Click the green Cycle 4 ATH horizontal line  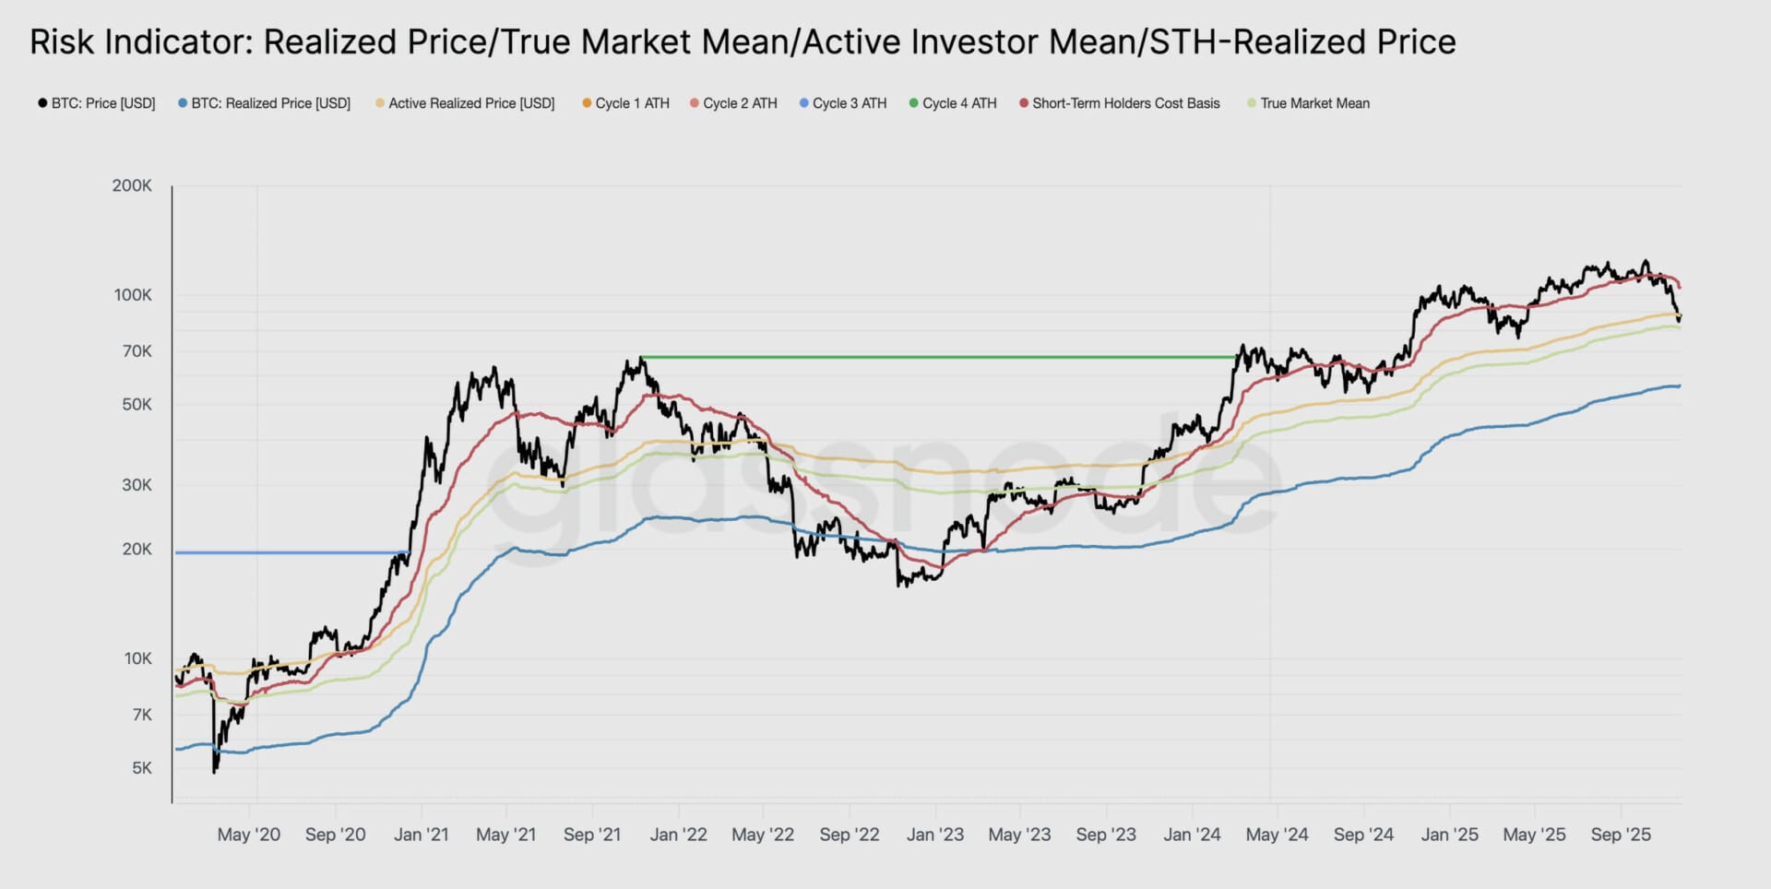pyautogui.click(x=936, y=357)
